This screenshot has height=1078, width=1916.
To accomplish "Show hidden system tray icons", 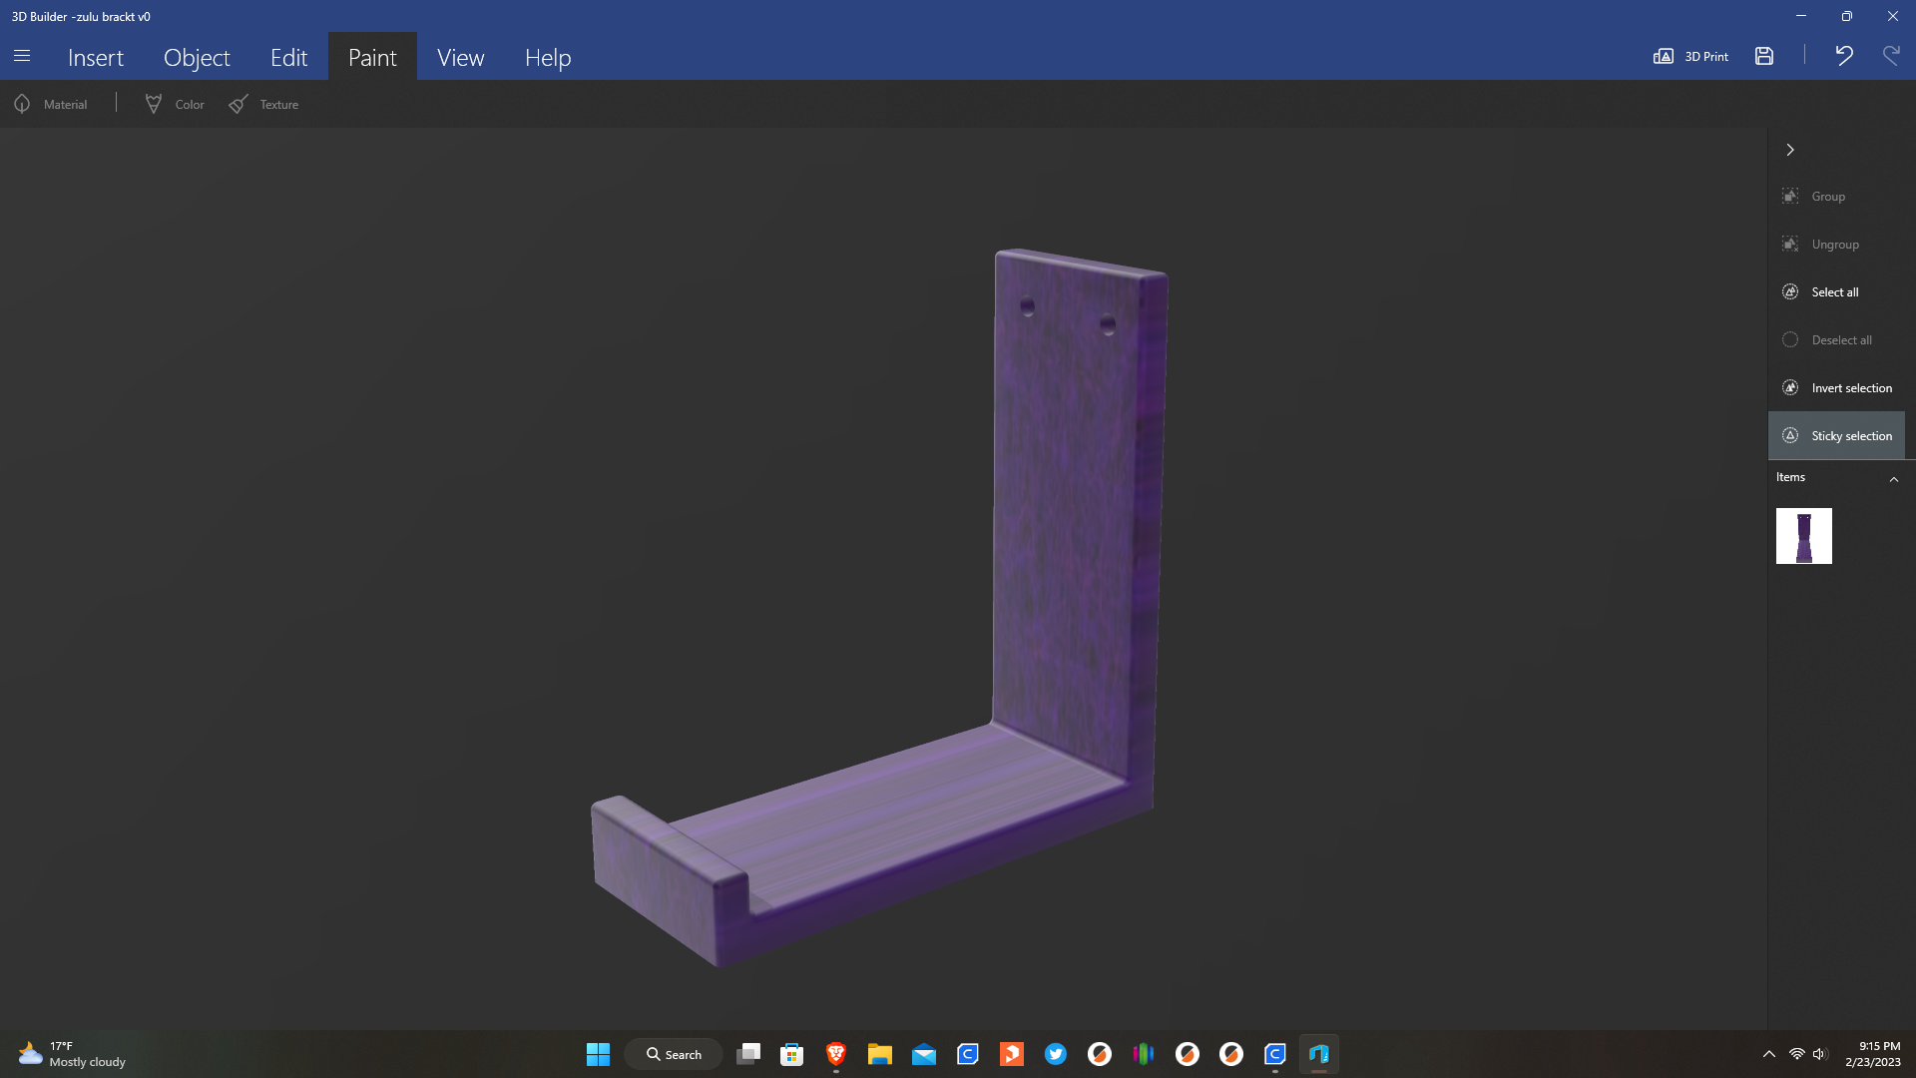I will click(1768, 1054).
